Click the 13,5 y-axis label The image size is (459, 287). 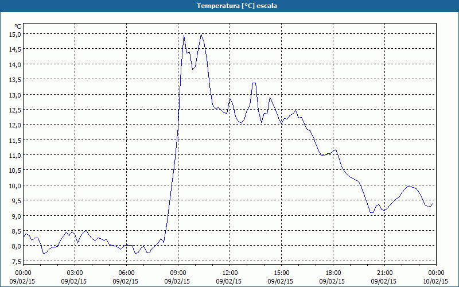(15, 80)
